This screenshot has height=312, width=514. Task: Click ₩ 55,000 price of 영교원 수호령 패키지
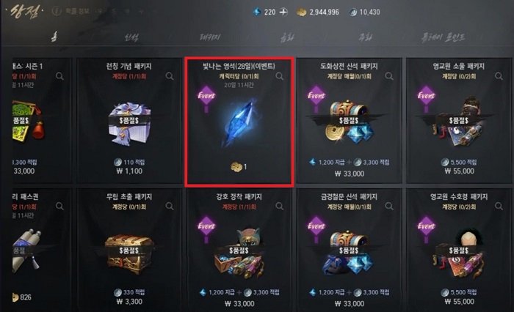point(459,302)
